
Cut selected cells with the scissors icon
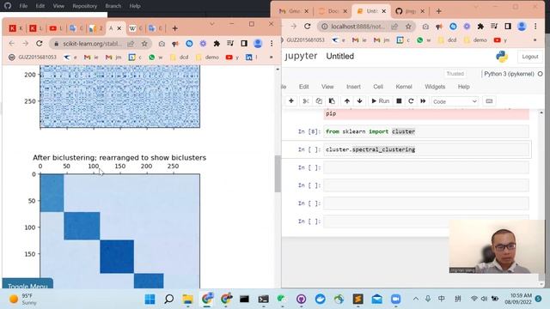(306, 101)
